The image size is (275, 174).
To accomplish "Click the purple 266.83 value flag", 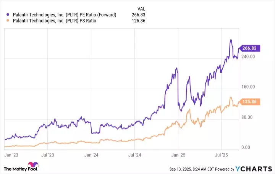I will (x=251, y=48).
